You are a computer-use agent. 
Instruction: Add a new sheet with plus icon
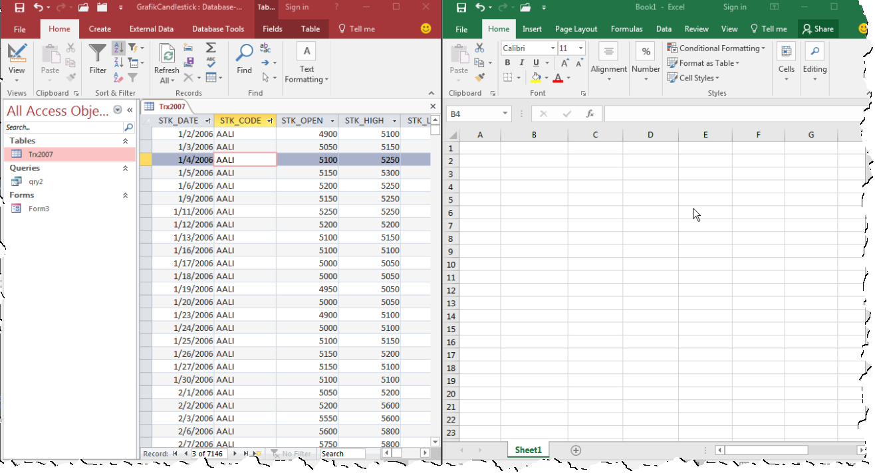pyautogui.click(x=576, y=450)
